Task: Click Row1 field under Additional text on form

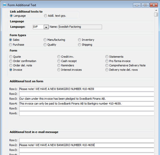Action: [x=86, y=89]
